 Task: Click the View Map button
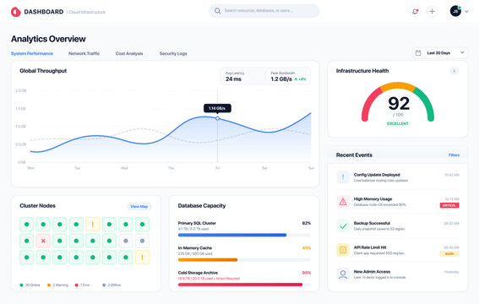point(139,207)
